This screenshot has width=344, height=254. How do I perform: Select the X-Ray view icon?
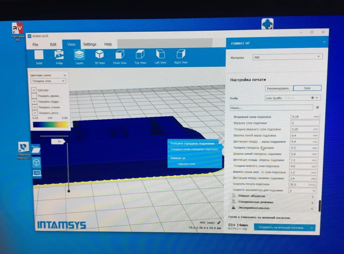59,55
